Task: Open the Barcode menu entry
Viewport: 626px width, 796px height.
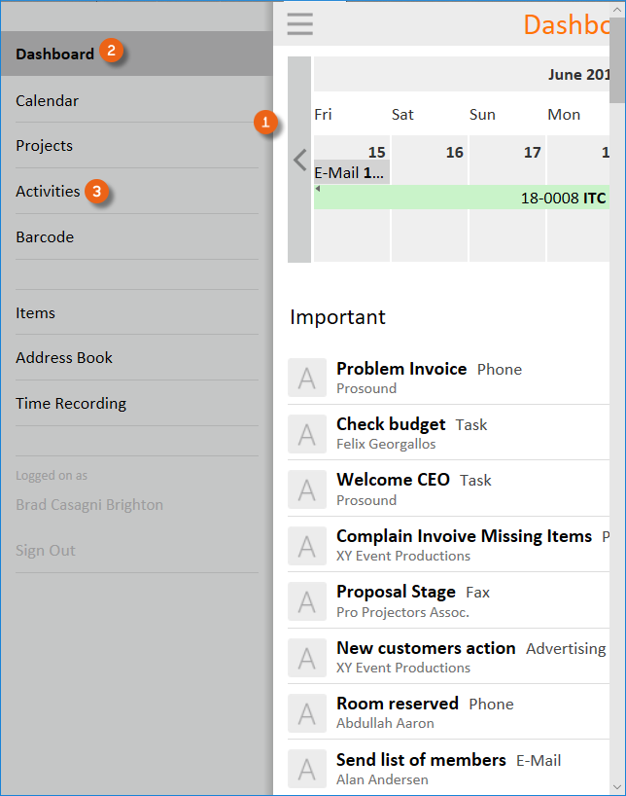Action: pos(45,236)
